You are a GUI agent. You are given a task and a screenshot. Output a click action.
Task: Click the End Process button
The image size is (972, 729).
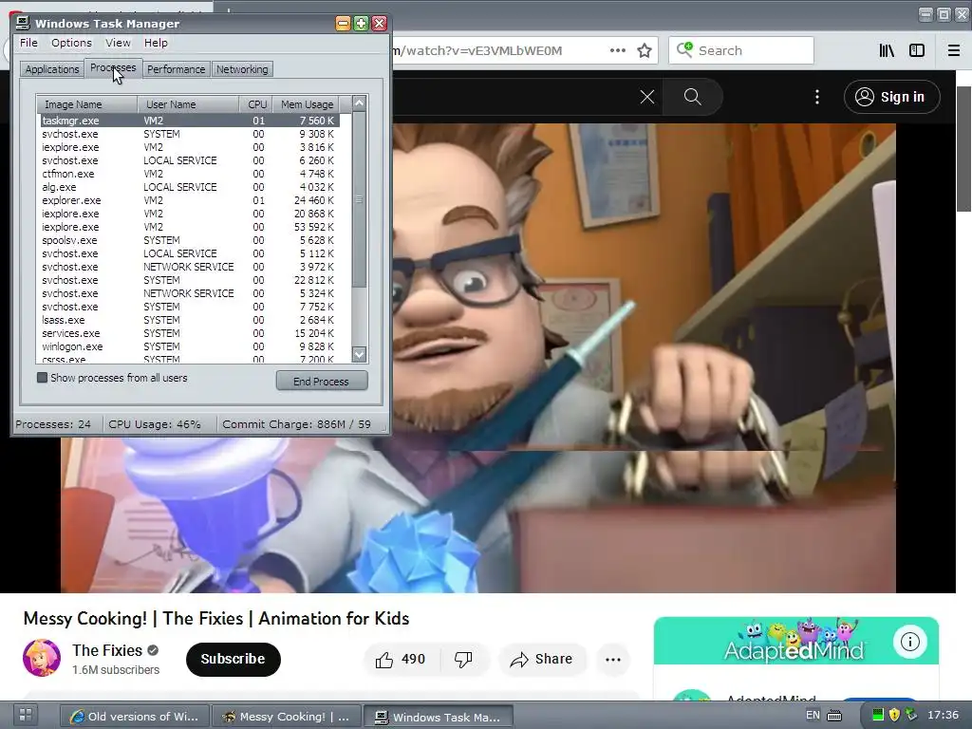click(x=321, y=382)
